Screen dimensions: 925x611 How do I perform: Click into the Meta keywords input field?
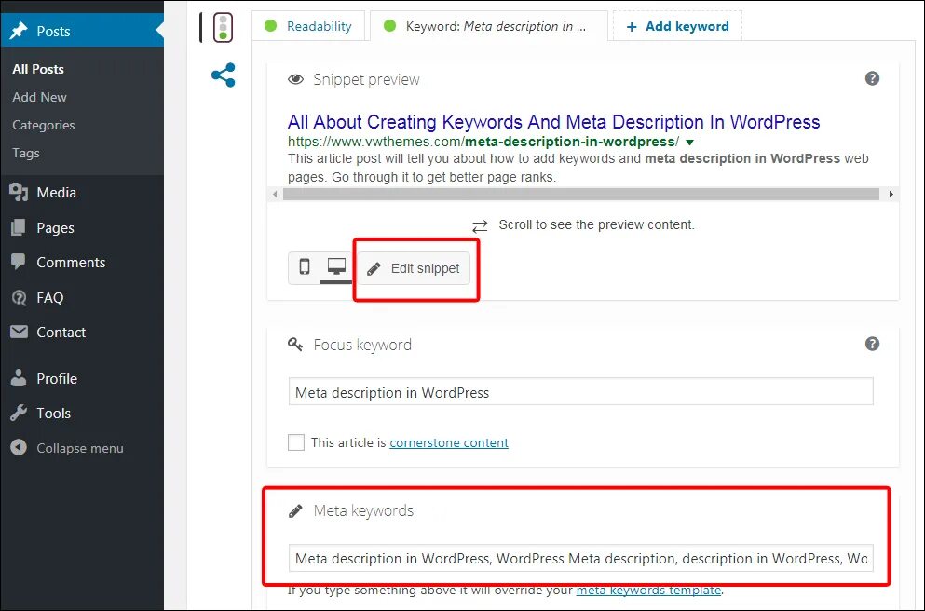pos(580,558)
